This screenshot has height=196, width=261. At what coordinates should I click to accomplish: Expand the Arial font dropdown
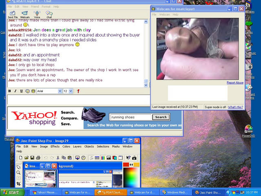(x=60, y=91)
